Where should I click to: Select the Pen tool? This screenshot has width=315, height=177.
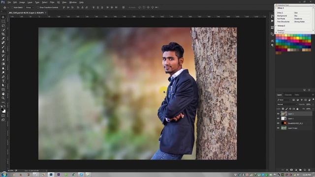(x=3, y=77)
